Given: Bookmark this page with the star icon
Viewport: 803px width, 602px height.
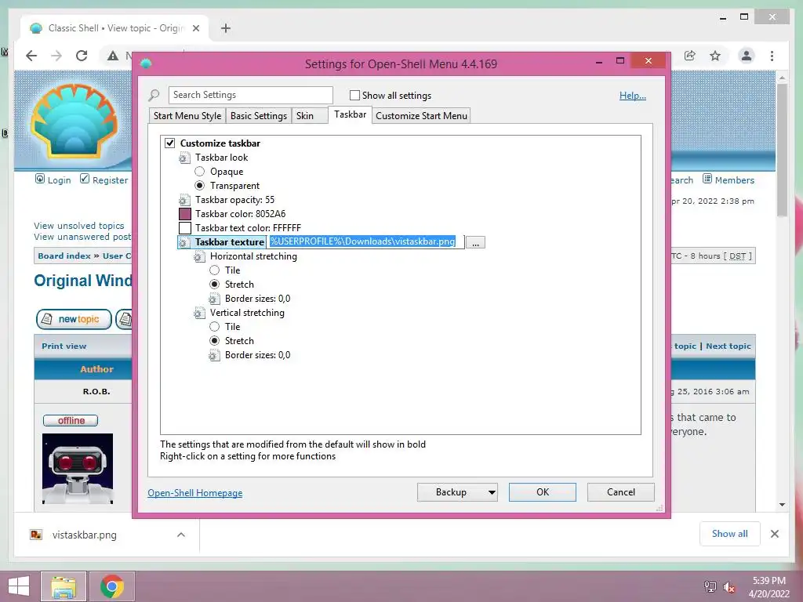Looking at the screenshot, I should [715, 56].
